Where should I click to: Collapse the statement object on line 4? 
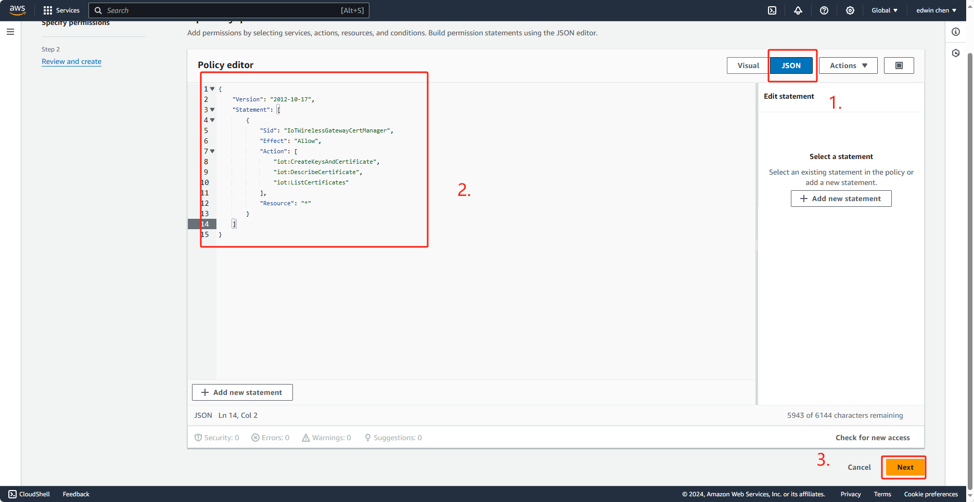click(x=212, y=120)
